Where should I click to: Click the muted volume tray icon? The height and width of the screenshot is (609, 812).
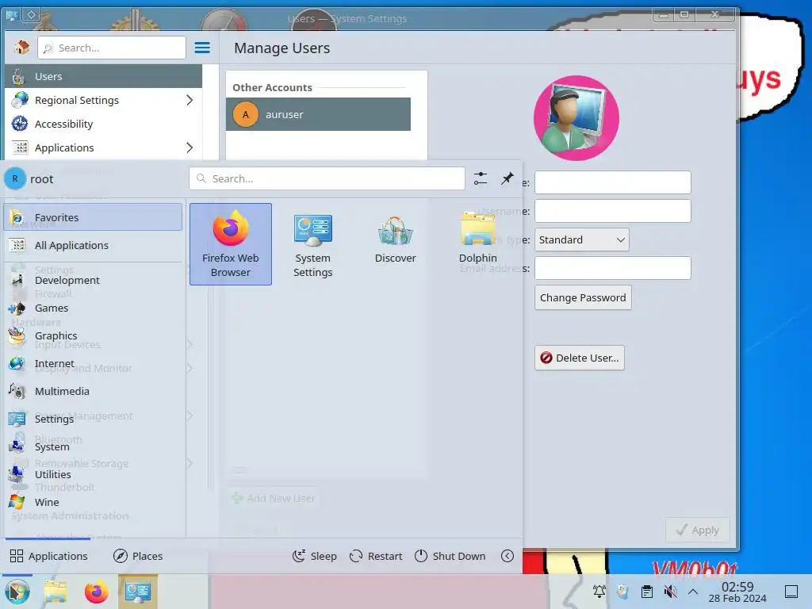(670, 592)
